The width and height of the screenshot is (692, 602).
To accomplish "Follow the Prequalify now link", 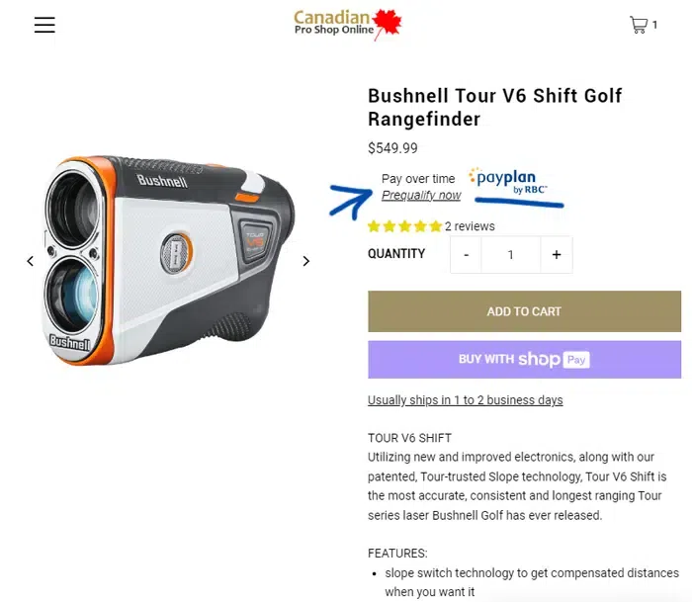I will [421, 195].
